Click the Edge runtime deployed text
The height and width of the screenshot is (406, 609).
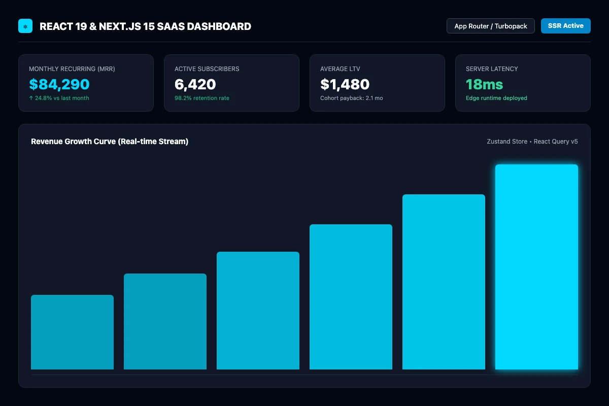(x=496, y=98)
